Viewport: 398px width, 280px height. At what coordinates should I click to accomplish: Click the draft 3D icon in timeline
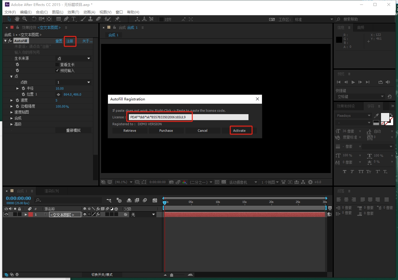pos(119,200)
